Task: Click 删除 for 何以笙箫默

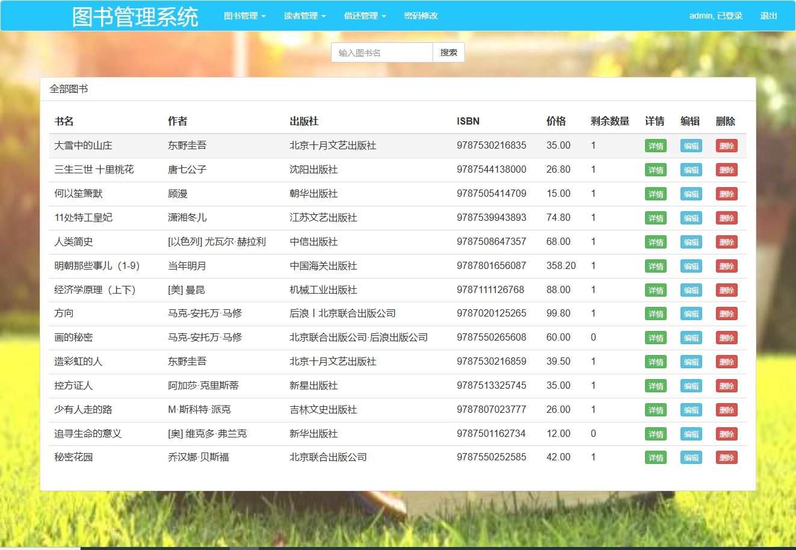Action: click(726, 194)
